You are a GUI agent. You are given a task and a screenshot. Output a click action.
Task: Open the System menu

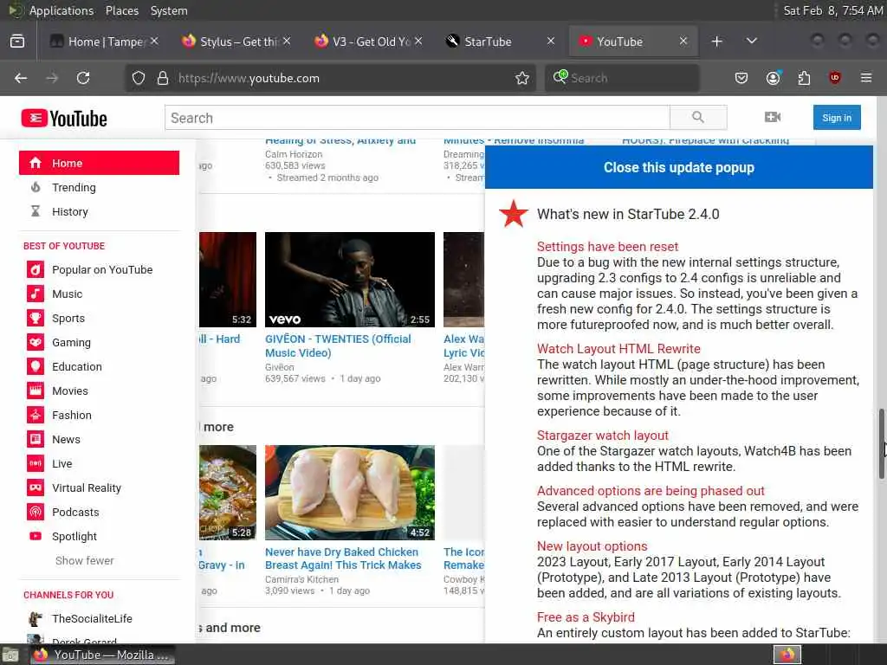click(x=169, y=10)
